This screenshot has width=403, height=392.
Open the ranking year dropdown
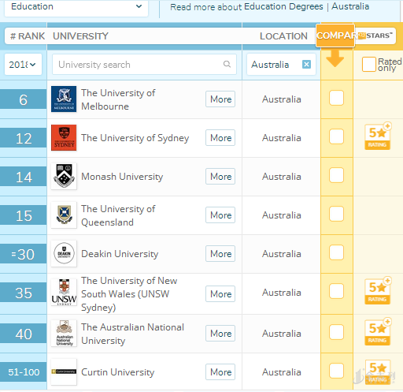coord(23,65)
